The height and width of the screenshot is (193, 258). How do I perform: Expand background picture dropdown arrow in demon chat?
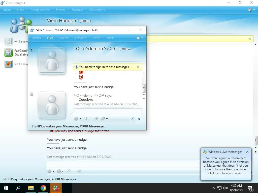point(107,119)
